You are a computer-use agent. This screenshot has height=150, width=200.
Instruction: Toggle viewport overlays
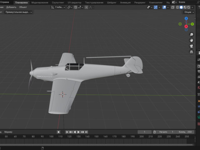(164, 7)
